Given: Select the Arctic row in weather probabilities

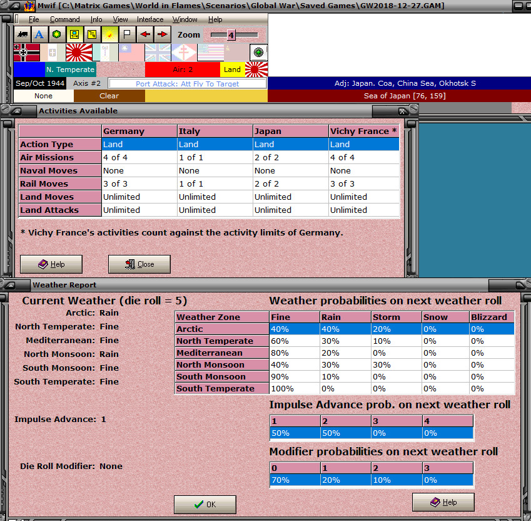Looking at the screenshot, I should tap(345, 329).
